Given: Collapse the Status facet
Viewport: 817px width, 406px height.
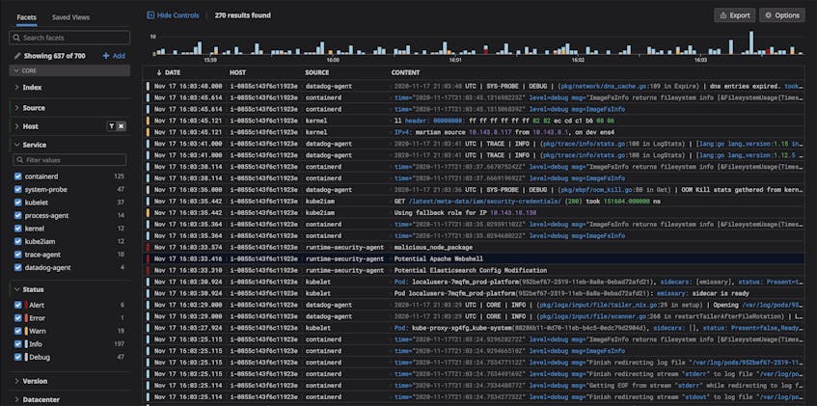Looking at the screenshot, I should tap(16, 289).
